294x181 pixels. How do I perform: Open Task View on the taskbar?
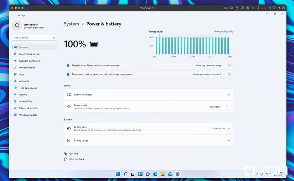pyautogui.click(x=133, y=174)
